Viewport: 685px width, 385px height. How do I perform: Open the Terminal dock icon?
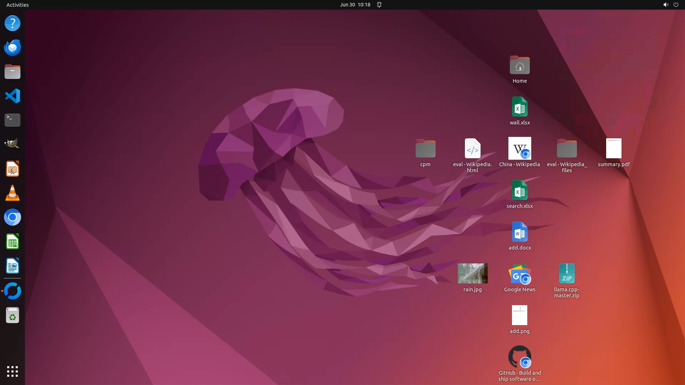(x=12, y=120)
